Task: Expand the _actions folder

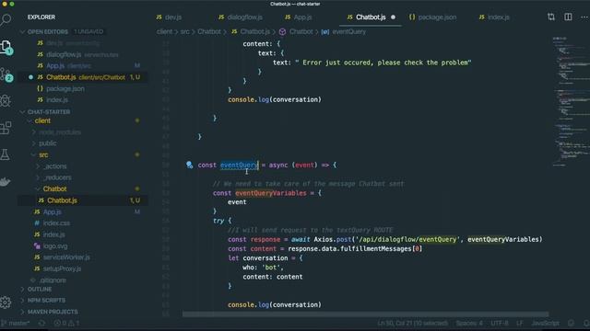Action: 54,166
